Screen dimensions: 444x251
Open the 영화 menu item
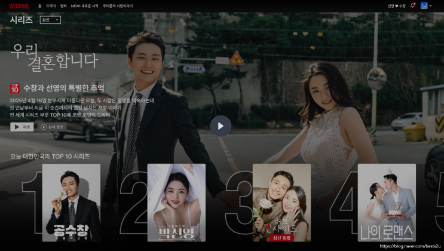point(63,6)
